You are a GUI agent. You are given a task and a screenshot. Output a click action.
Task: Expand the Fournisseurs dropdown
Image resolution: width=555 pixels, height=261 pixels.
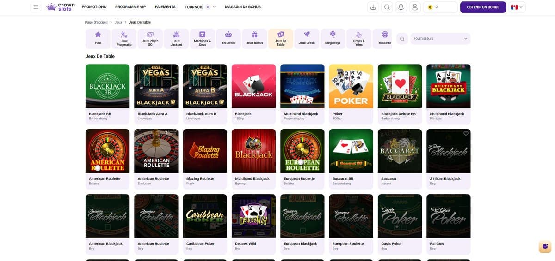pos(440,39)
